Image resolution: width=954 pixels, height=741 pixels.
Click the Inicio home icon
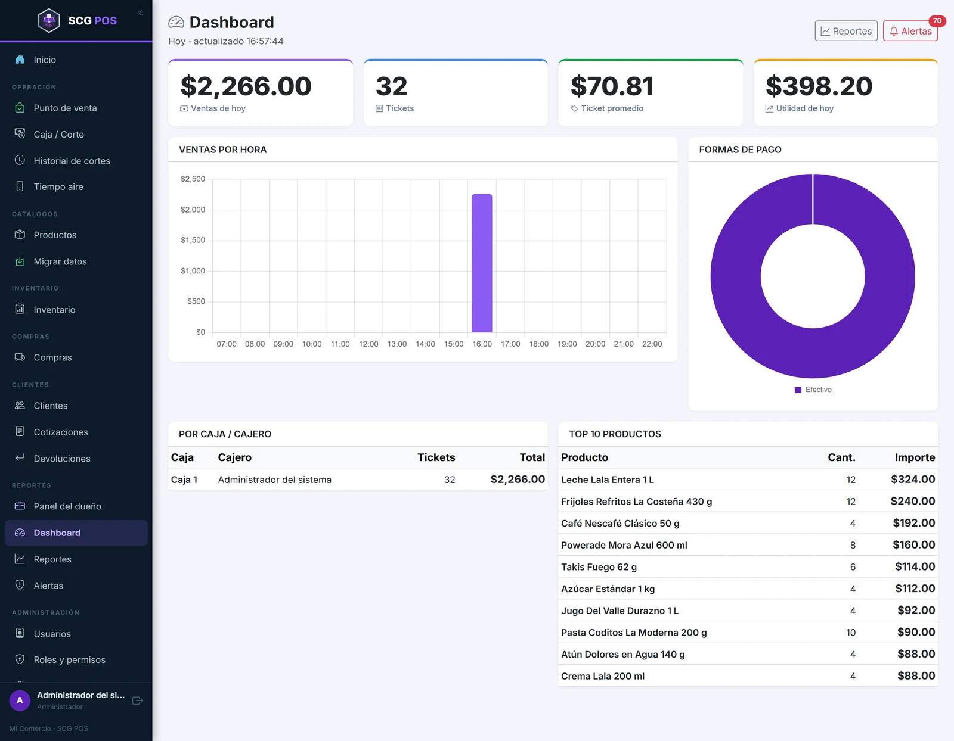pos(20,60)
